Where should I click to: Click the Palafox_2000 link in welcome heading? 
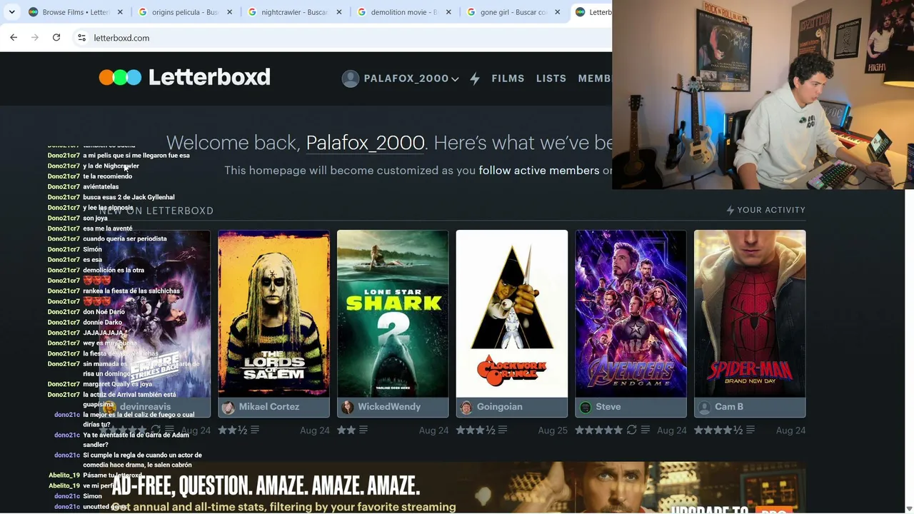[366, 143]
